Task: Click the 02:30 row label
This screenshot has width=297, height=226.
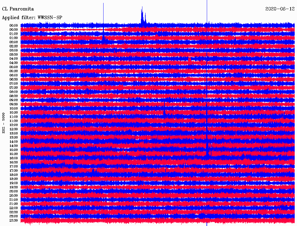Action: pos(14,46)
